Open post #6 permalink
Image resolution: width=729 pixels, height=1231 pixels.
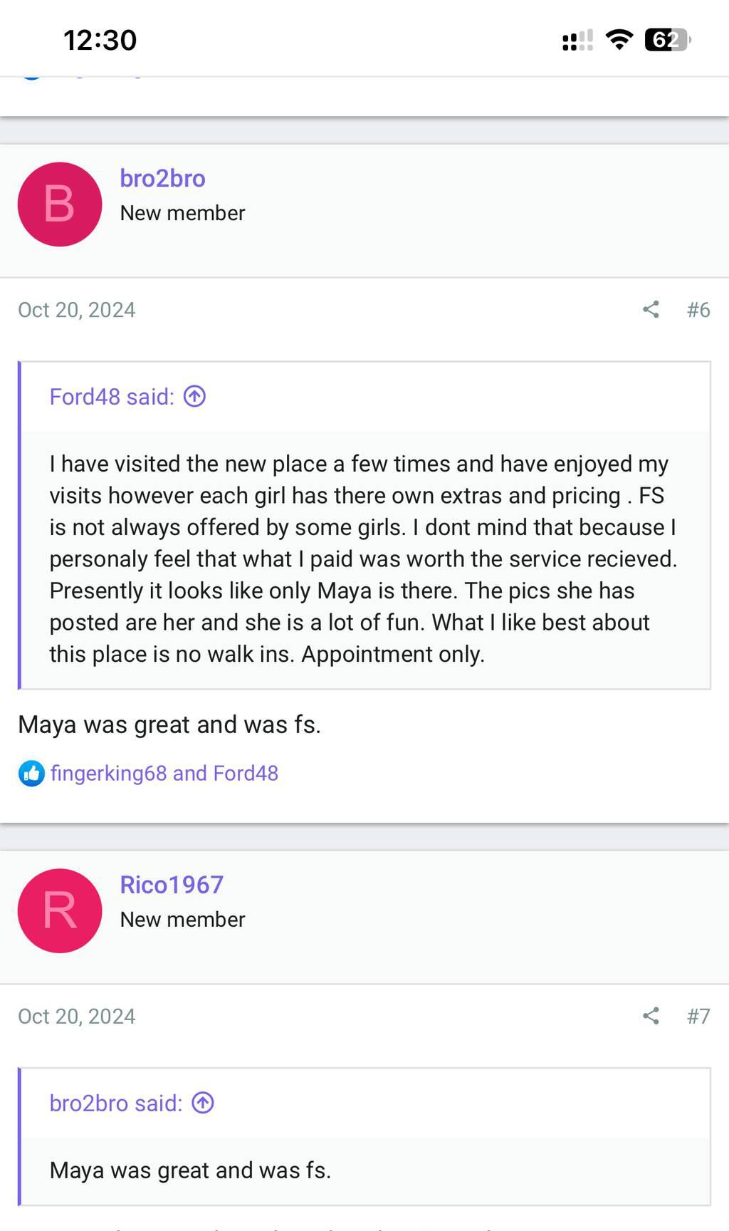tap(698, 310)
